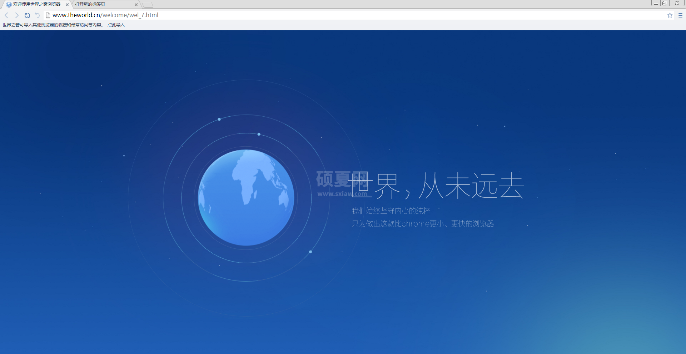Click the 点此导入 import link

(x=116, y=25)
